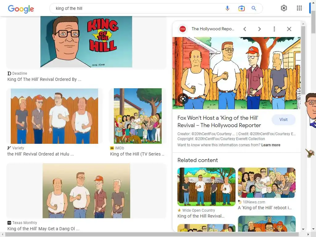
Task: Click King Of The Hill' Revival Ordered By caption
Action: point(44,79)
